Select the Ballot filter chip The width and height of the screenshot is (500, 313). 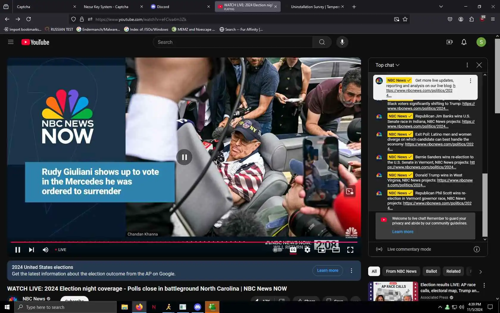431,271
